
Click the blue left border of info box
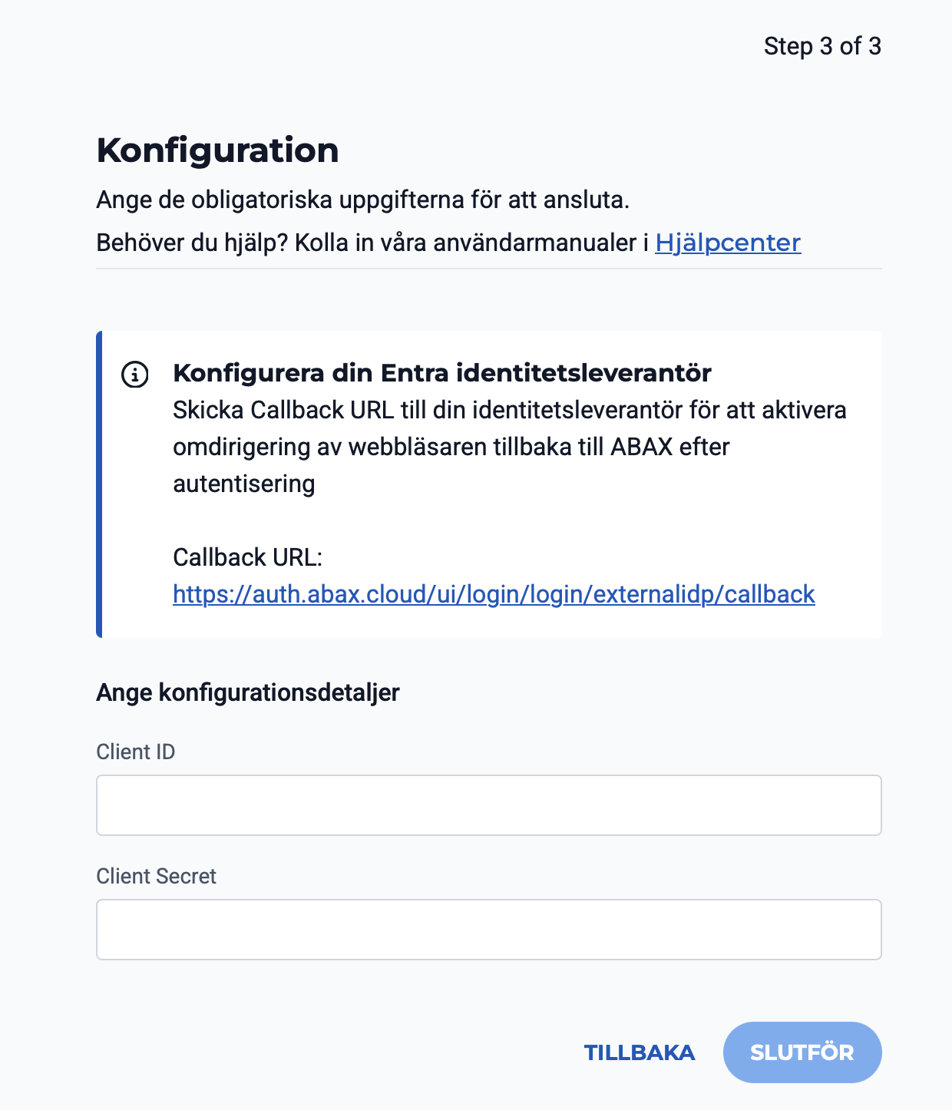tap(99, 484)
